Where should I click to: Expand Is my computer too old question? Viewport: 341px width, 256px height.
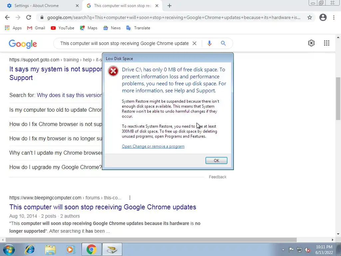56,110
